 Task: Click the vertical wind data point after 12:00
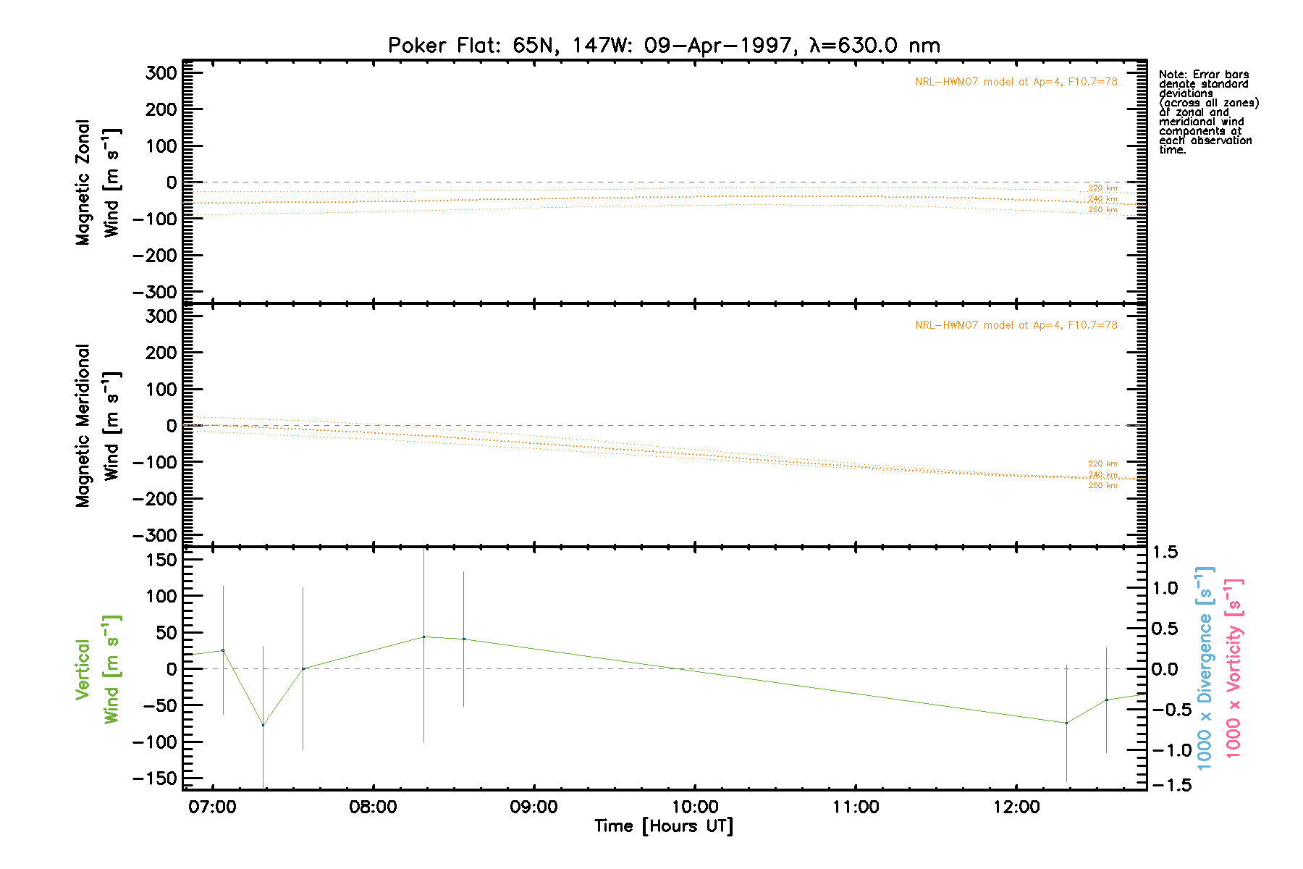click(x=1066, y=723)
